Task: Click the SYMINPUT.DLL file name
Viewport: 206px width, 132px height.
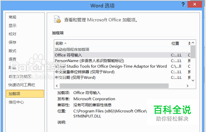Action: pyautogui.click(x=87, y=116)
